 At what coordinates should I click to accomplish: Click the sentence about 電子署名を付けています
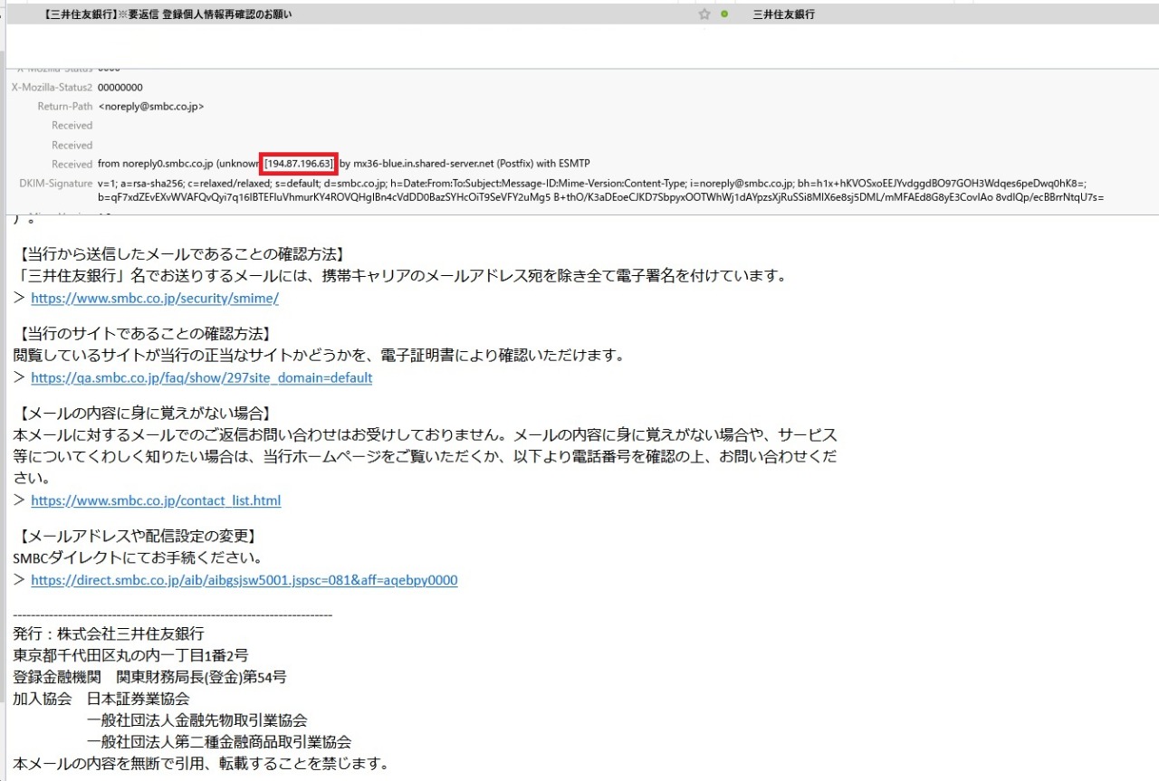pyautogui.click(x=400, y=274)
